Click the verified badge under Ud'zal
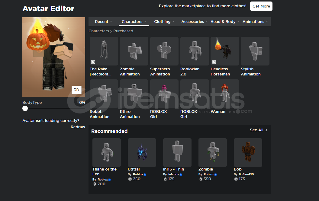319x201 pixels. point(145,174)
